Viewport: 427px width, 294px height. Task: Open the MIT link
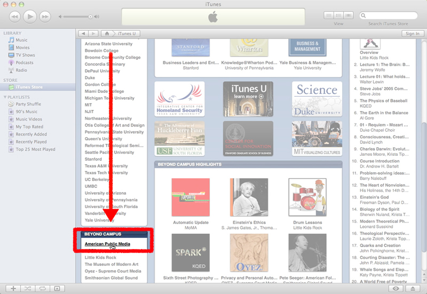tap(88, 105)
